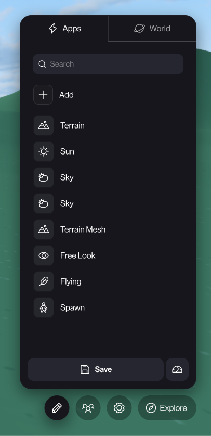The height and width of the screenshot is (436, 211).
Task: Click the plus icon next to Add
Action: tap(43, 95)
